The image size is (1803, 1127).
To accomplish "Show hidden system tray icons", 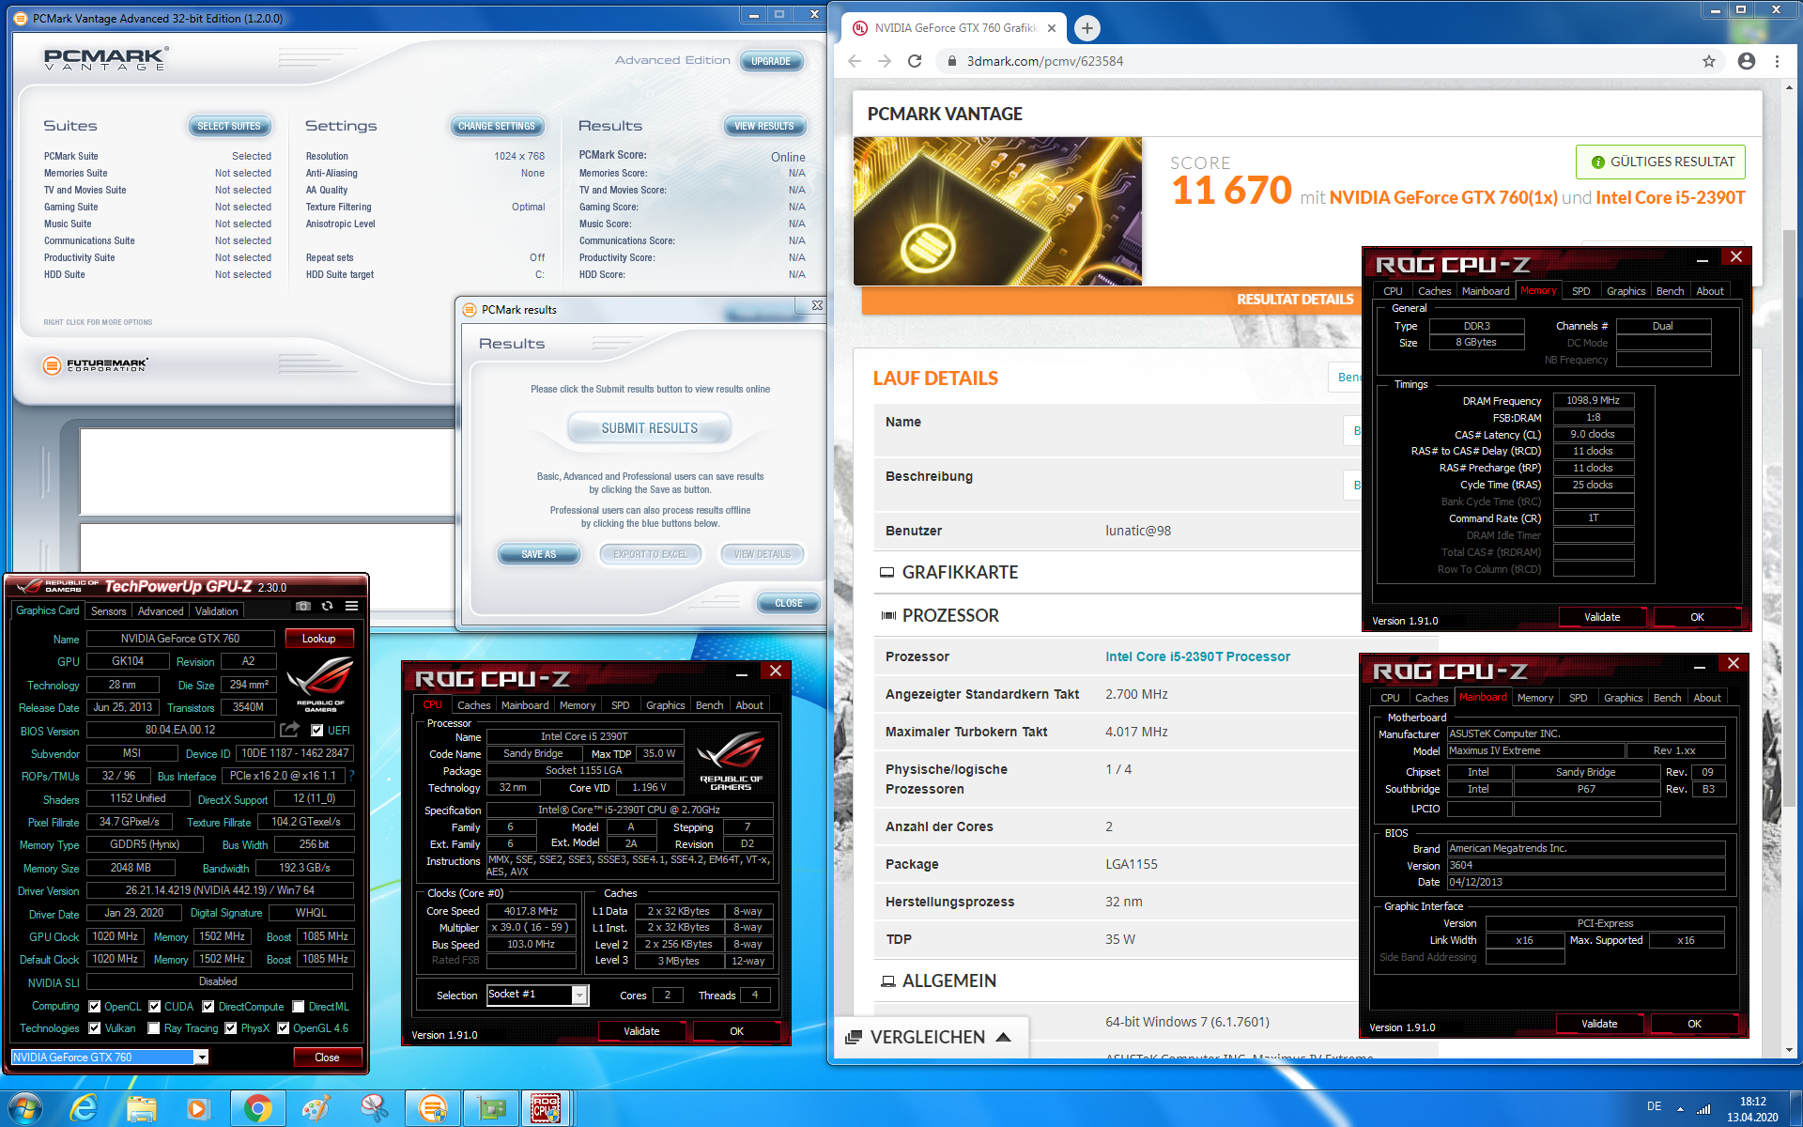I will click(x=1680, y=1108).
